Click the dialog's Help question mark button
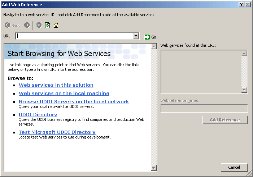Viewport: 253px width, 177px height. tap(241, 4)
